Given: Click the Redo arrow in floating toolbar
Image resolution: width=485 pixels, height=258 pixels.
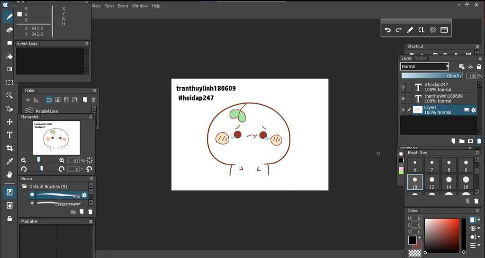Looking at the screenshot, I should coord(399,30).
